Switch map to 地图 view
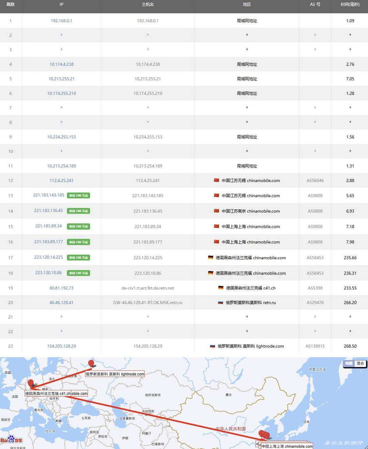The image size is (368, 449). click(x=349, y=364)
